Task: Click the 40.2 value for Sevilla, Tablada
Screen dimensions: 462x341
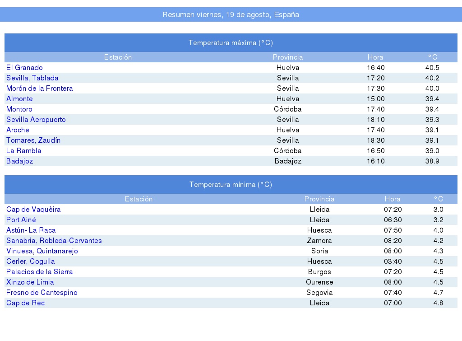Action: 432,78
